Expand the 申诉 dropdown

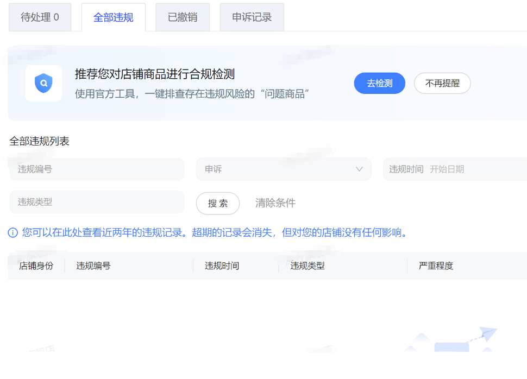(283, 169)
